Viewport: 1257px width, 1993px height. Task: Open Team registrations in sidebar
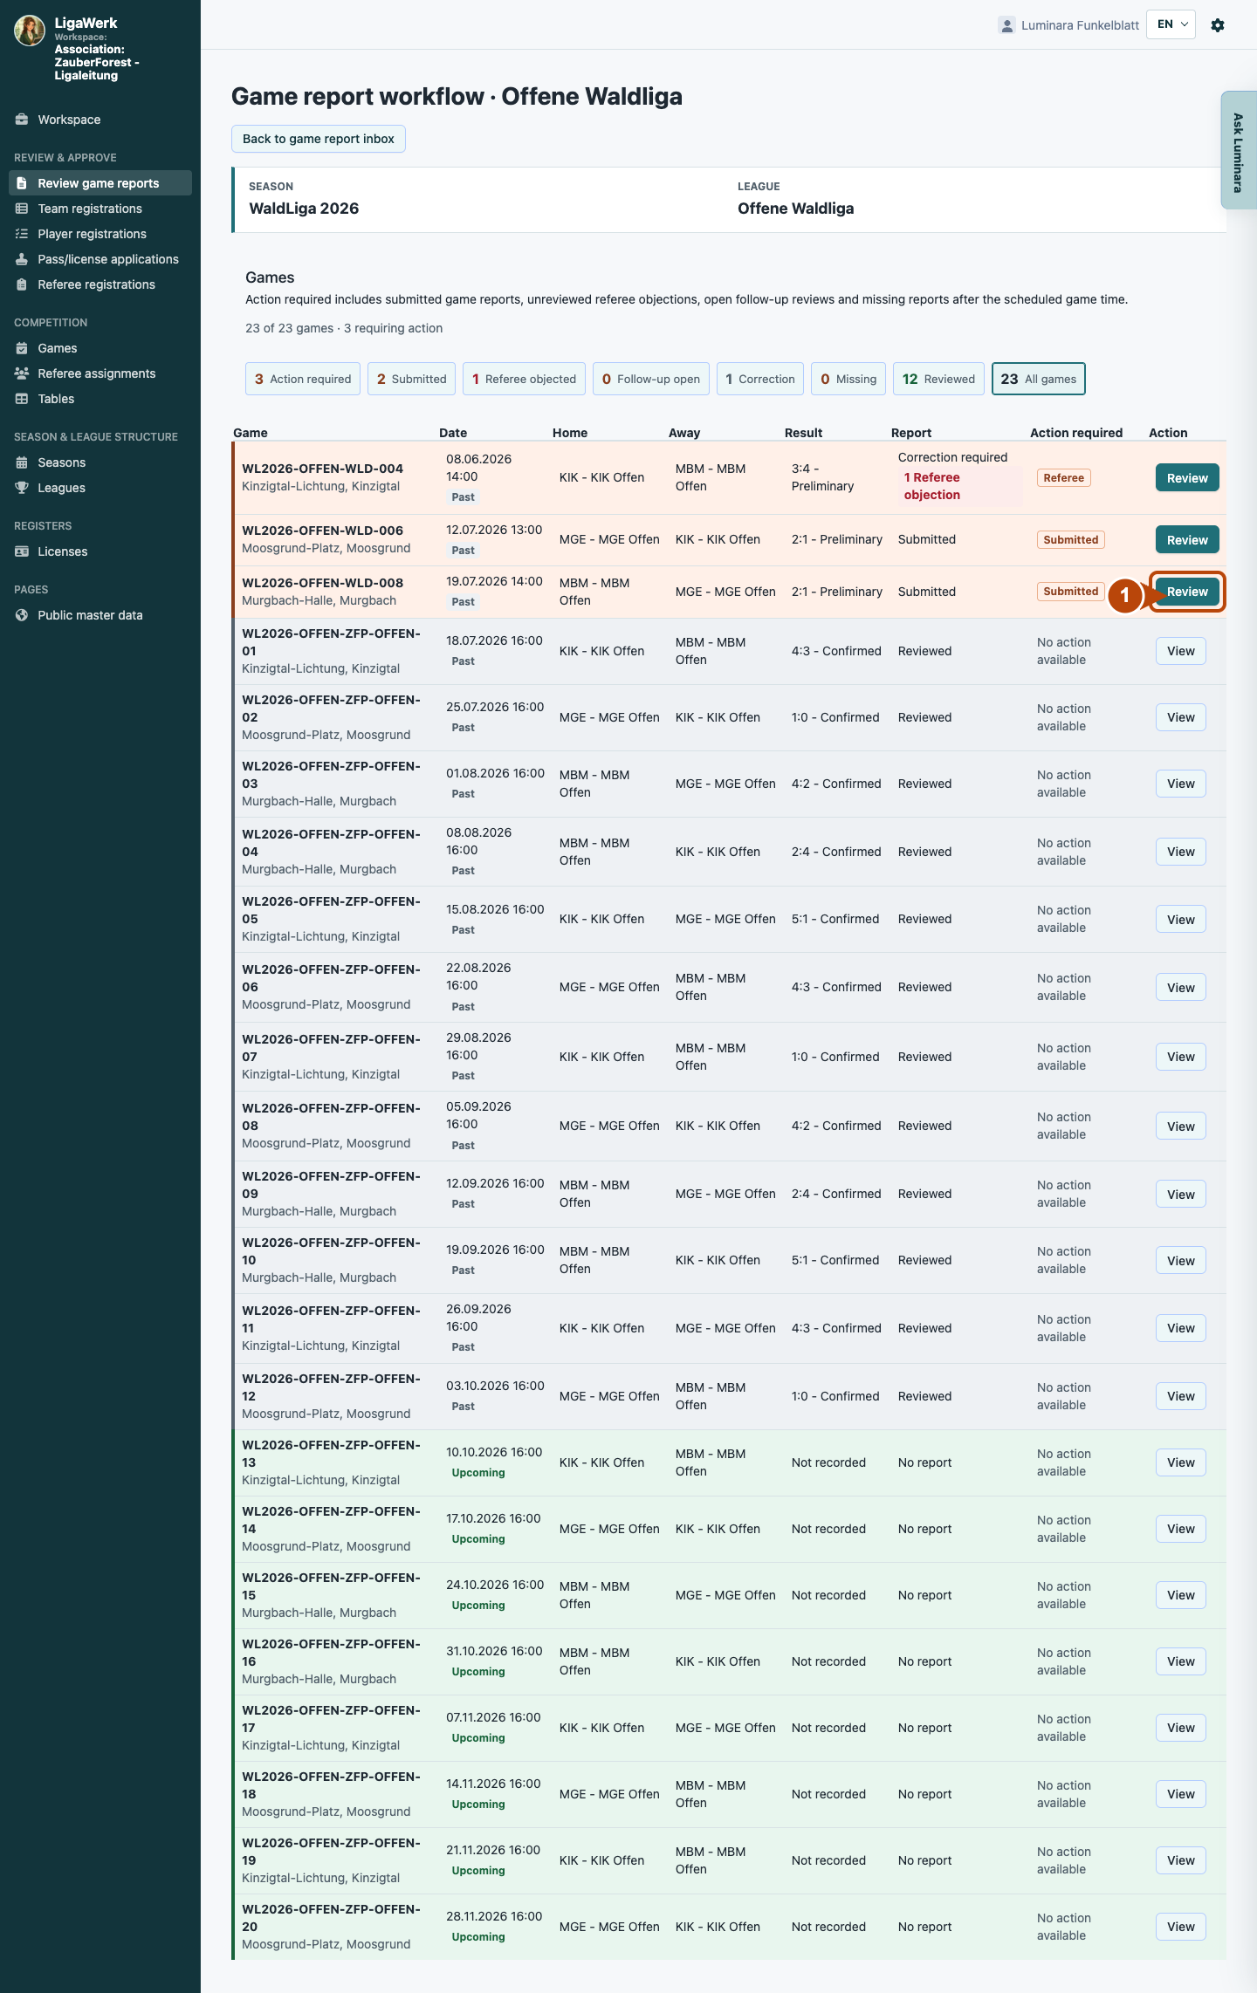[100, 209]
